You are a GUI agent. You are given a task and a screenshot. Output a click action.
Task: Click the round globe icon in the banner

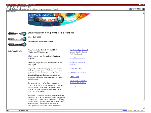pyautogui.click(x=60, y=19)
